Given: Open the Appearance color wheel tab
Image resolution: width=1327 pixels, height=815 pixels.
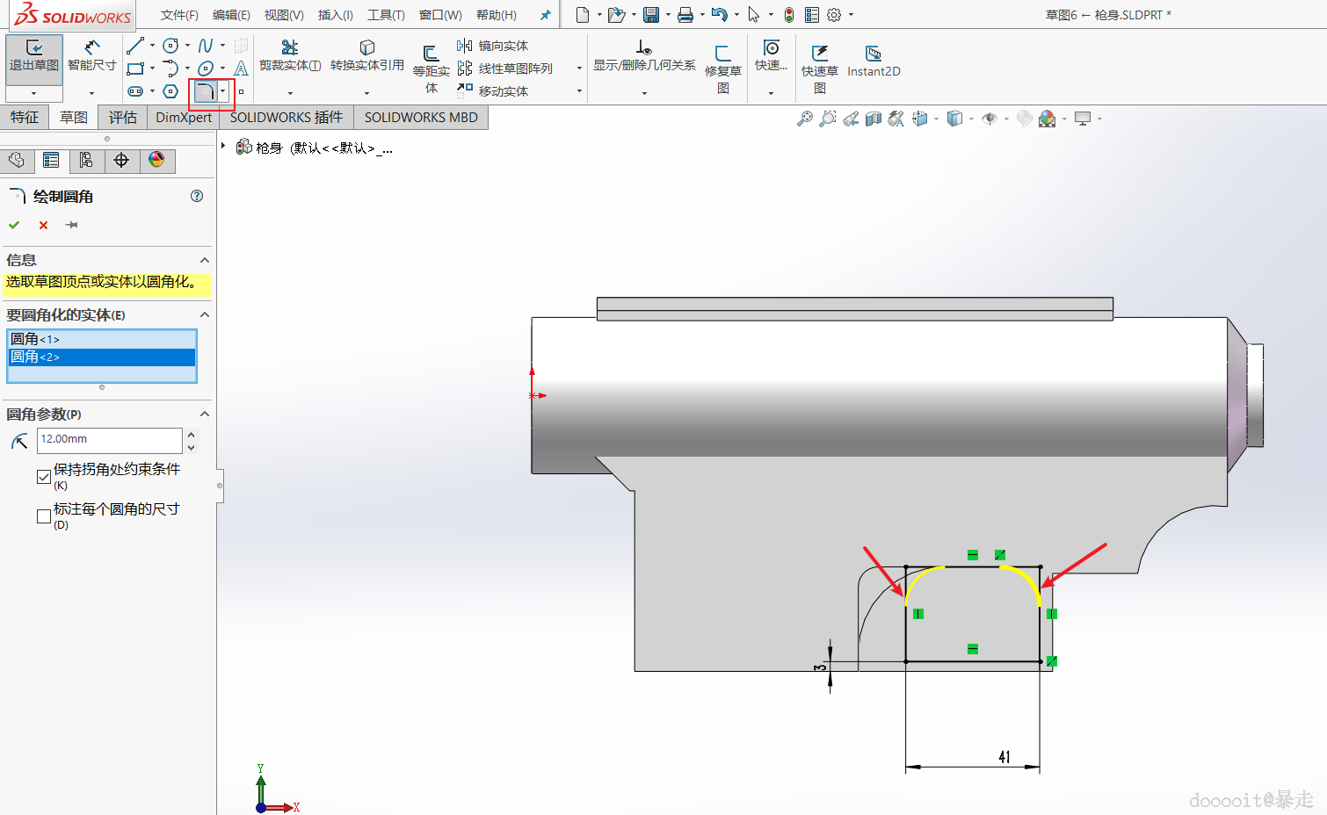Looking at the screenshot, I should tap(156, 160).
